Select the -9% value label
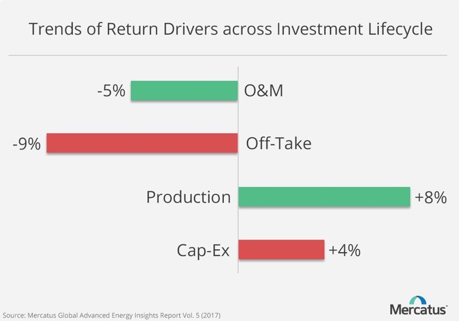459x321 pixels. 27,144
